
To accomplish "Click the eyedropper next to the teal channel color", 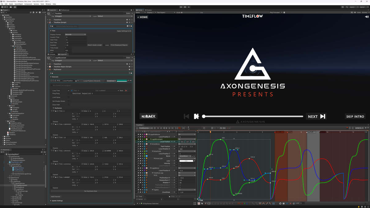I will click(x=128, y=81).
